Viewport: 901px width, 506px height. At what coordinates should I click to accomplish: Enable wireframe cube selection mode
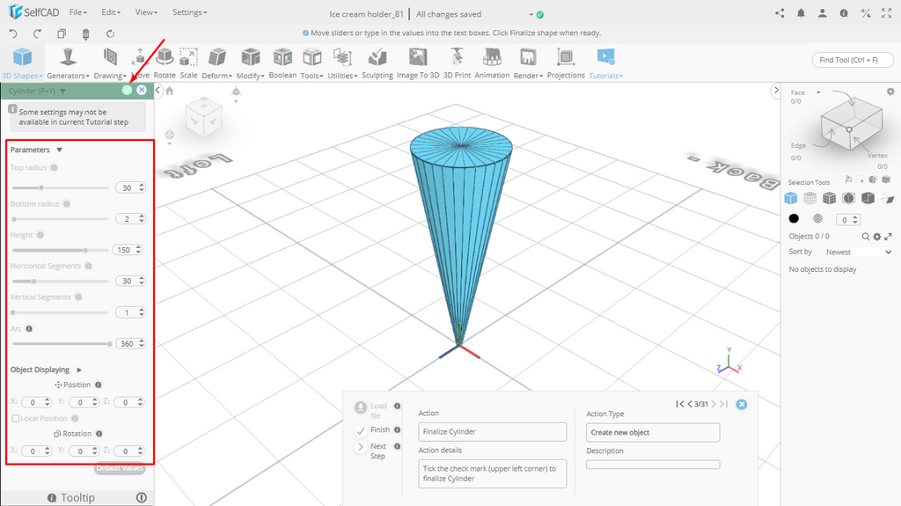coord(809,198)
